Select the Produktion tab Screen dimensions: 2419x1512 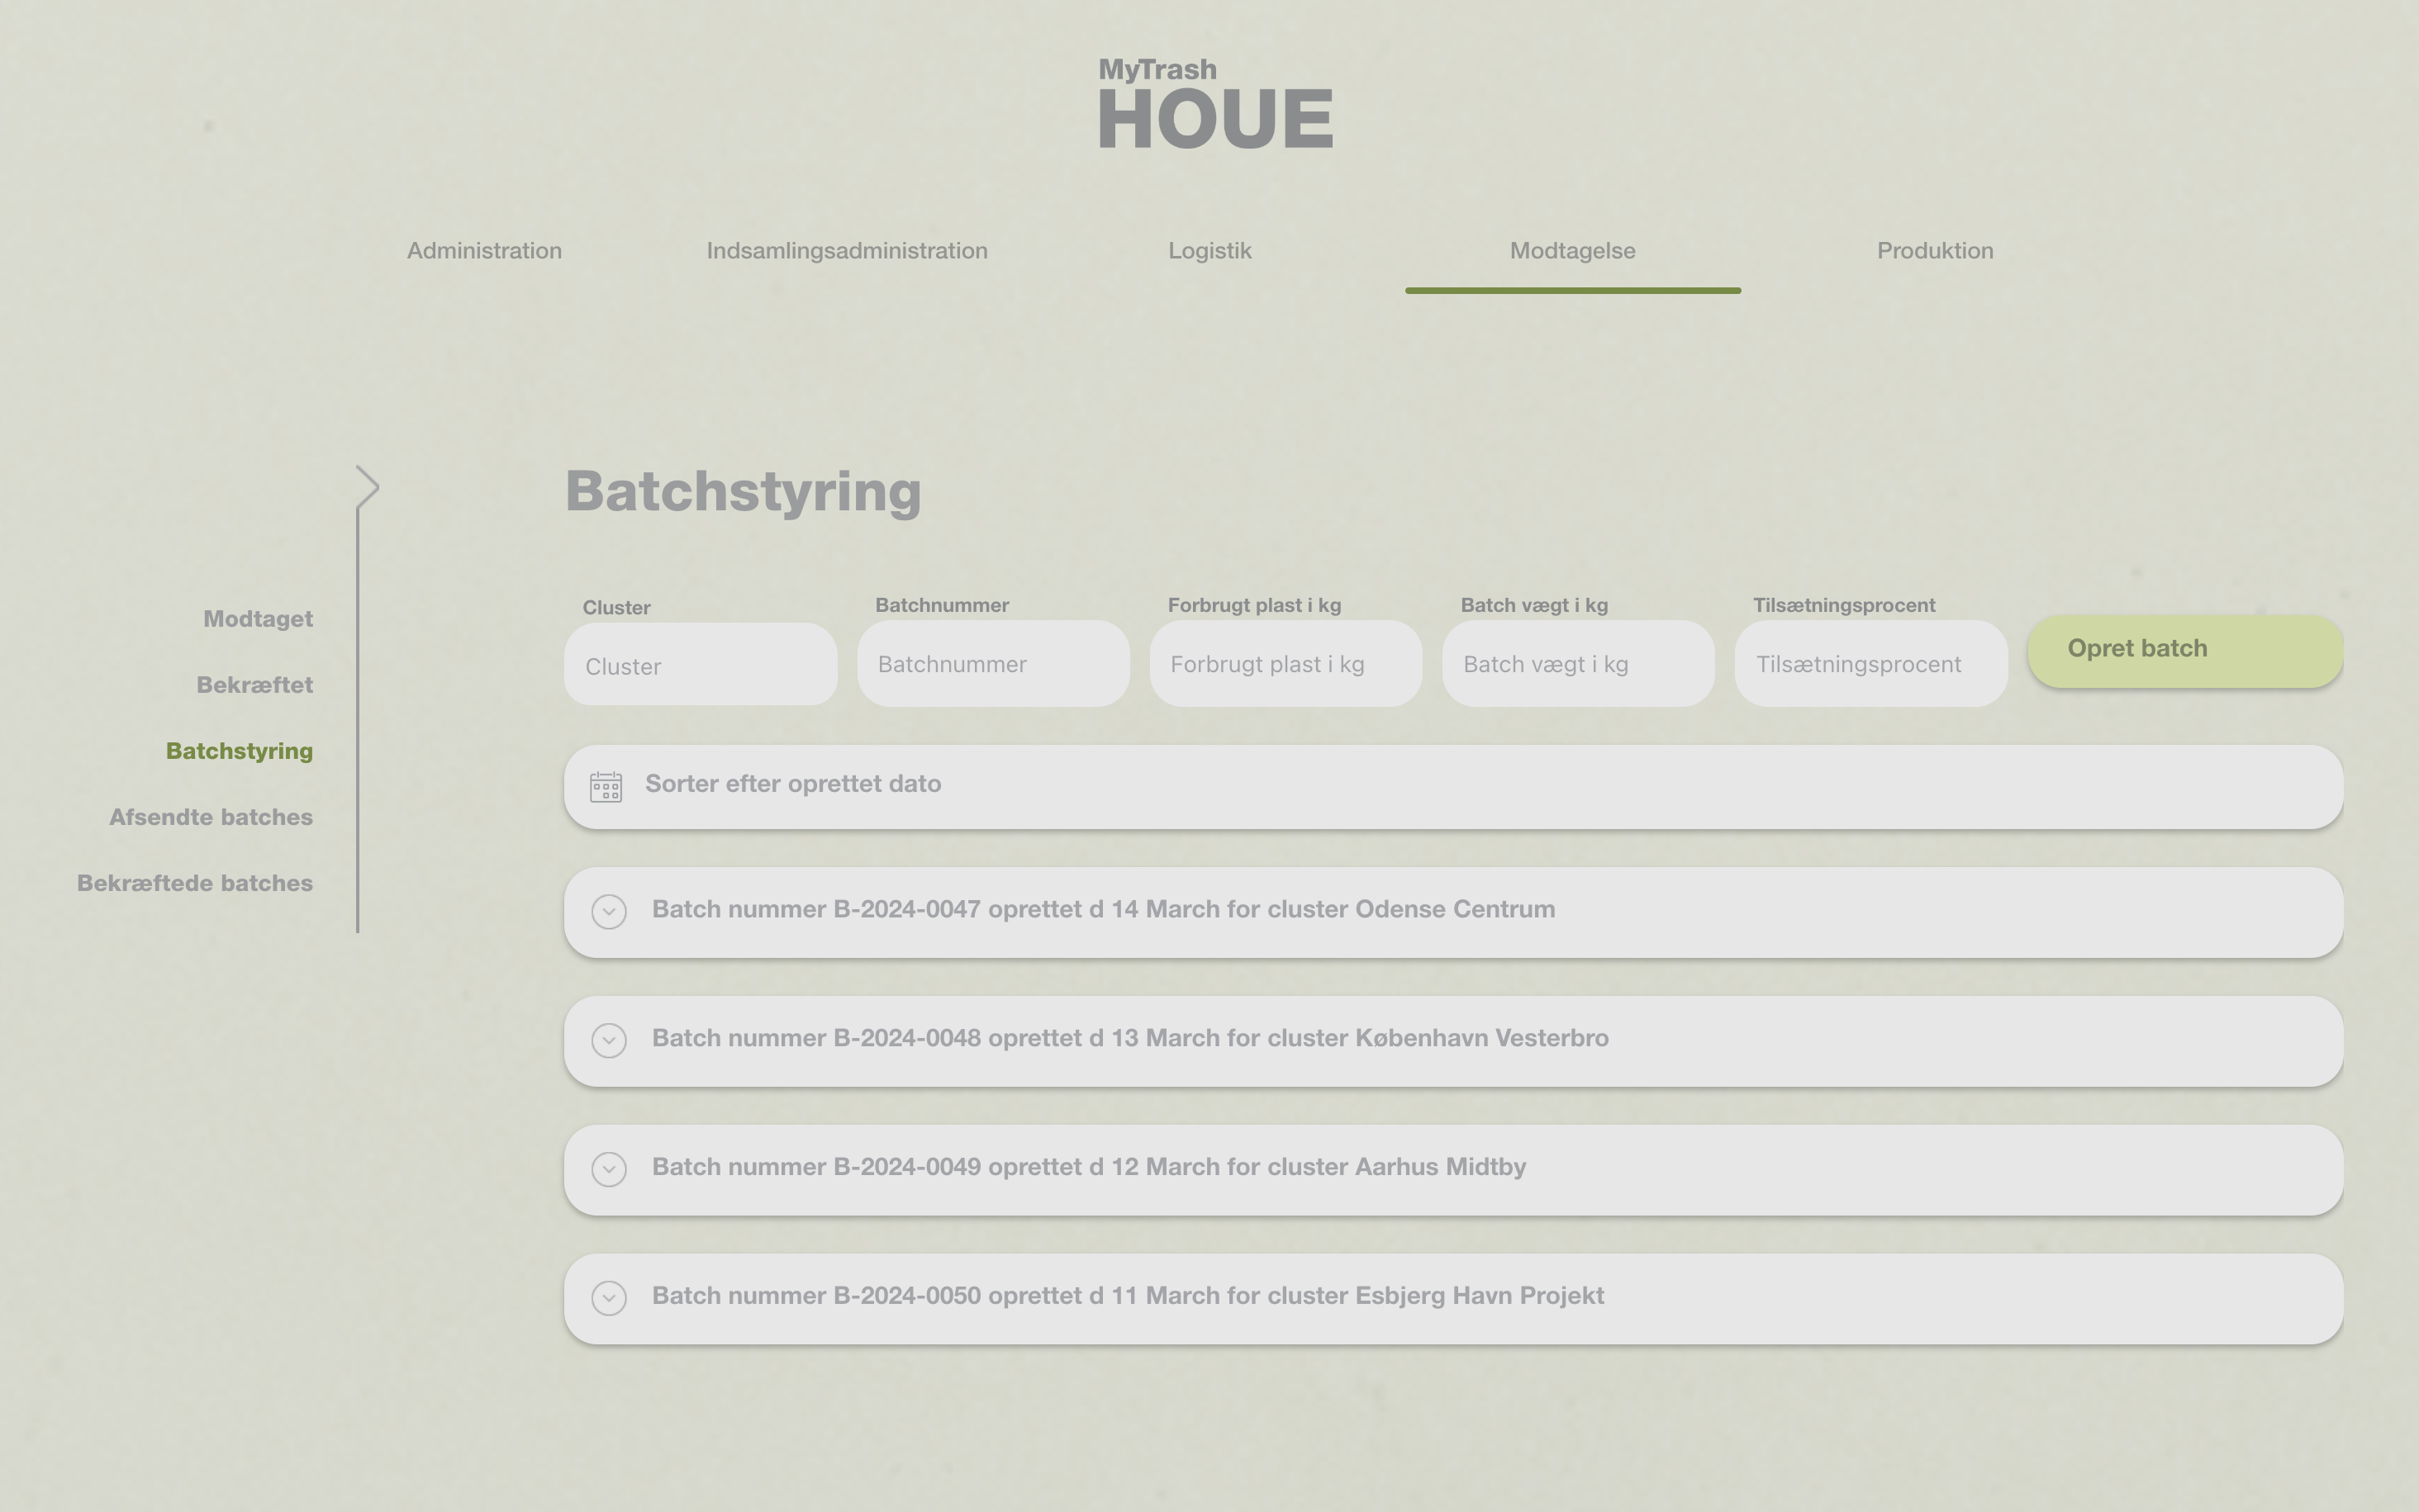coord(1934,251)
